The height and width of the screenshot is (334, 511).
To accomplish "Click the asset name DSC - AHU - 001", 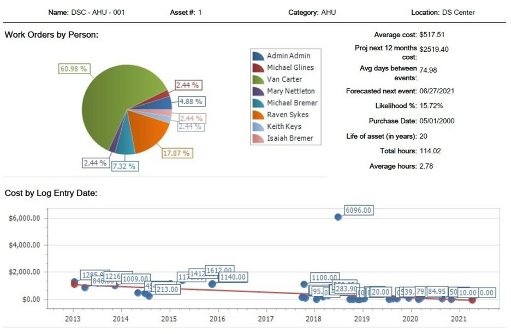I will 98,11.
